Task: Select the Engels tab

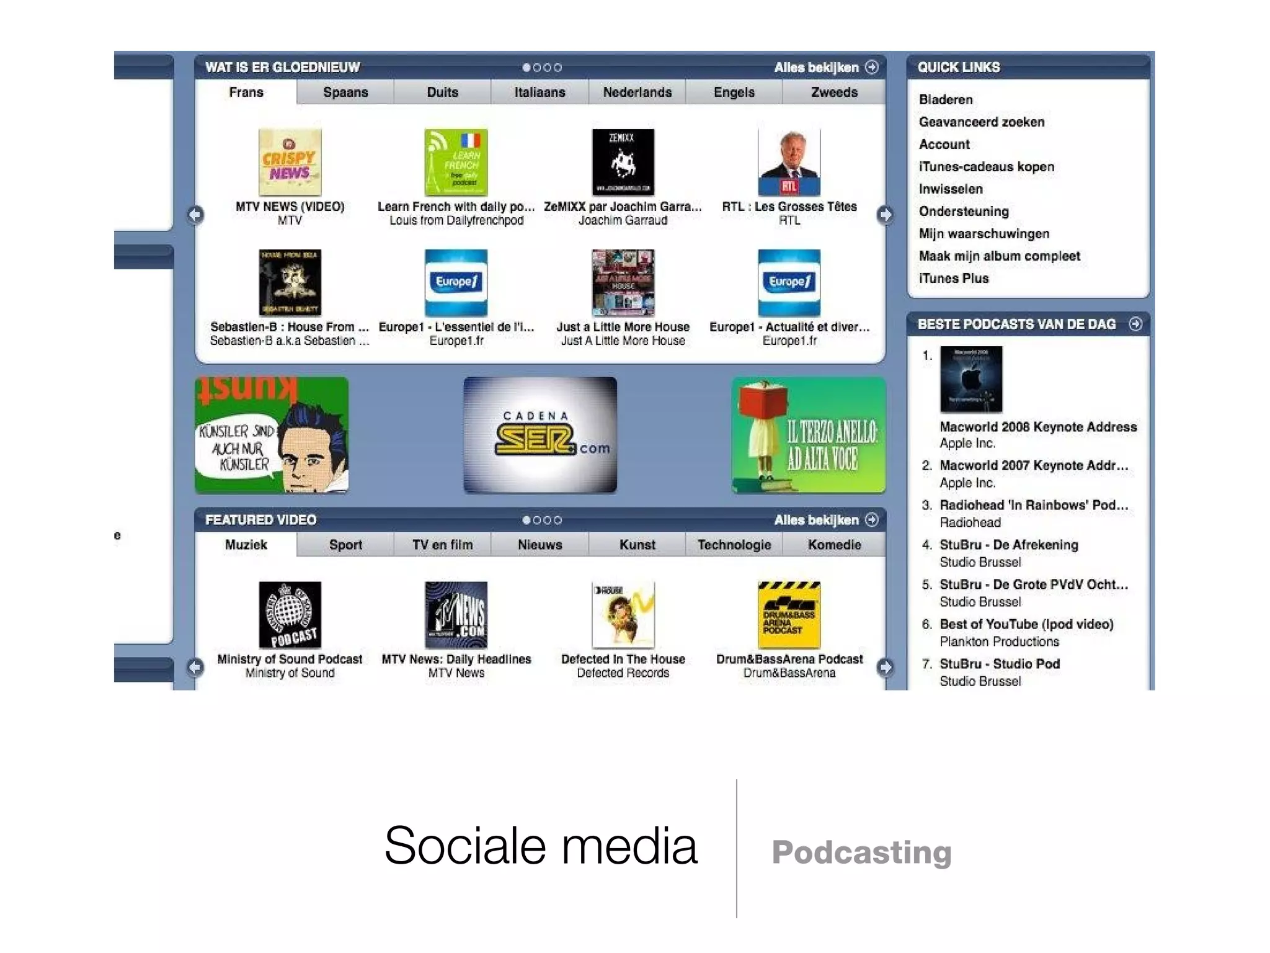Action: [x=734, y=92]
